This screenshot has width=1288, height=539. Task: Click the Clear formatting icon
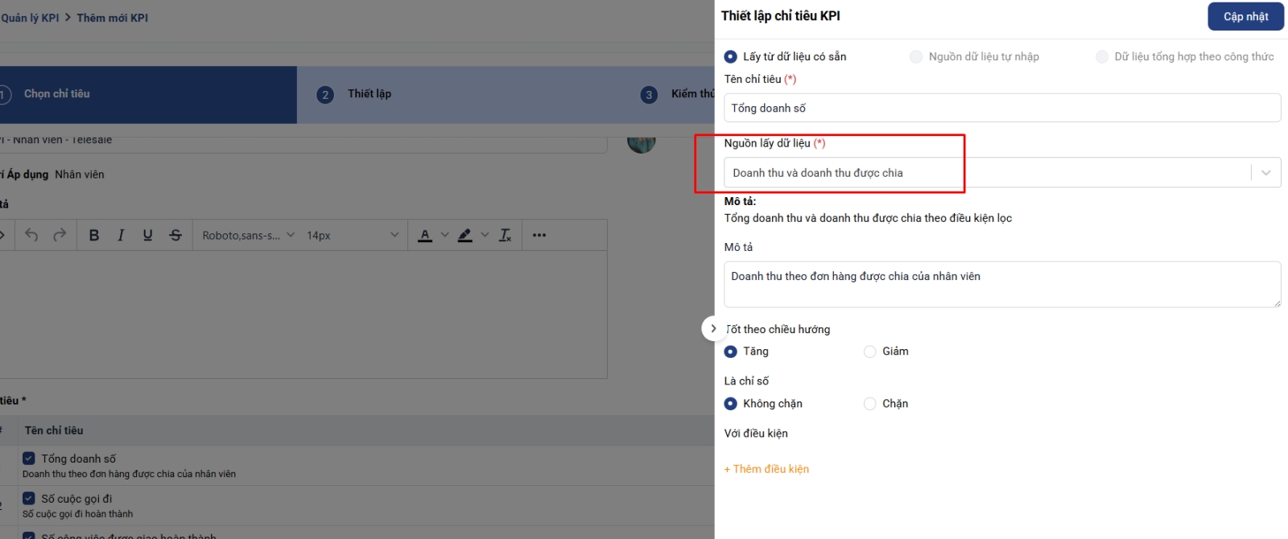click(x=505, y=235)
